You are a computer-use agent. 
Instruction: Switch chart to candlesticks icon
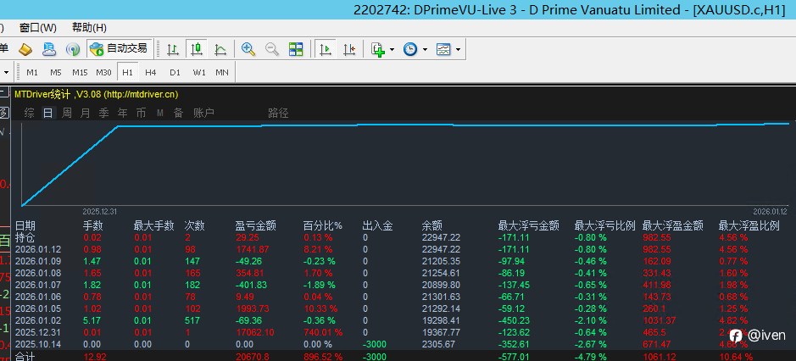[x=197, y=49]
